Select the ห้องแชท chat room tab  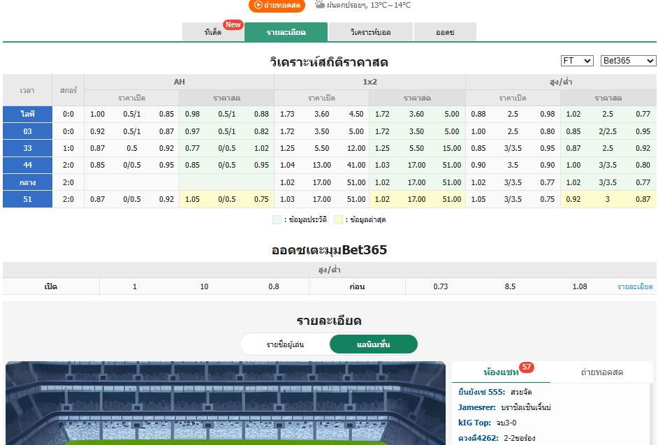(502, 372)
